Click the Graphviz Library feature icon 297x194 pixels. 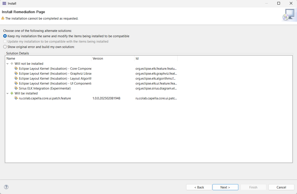pyautogui.click(x=16, y=73)
